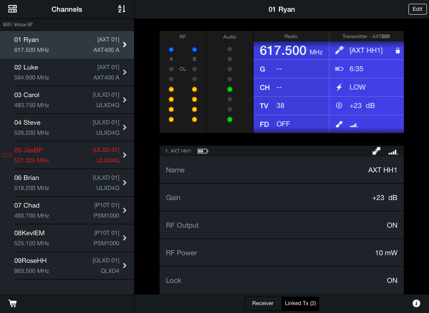Adjust the Gain +23 dB value
This screenshot has height=313, width=429.
pyautogui.click(x=384, y=198)
